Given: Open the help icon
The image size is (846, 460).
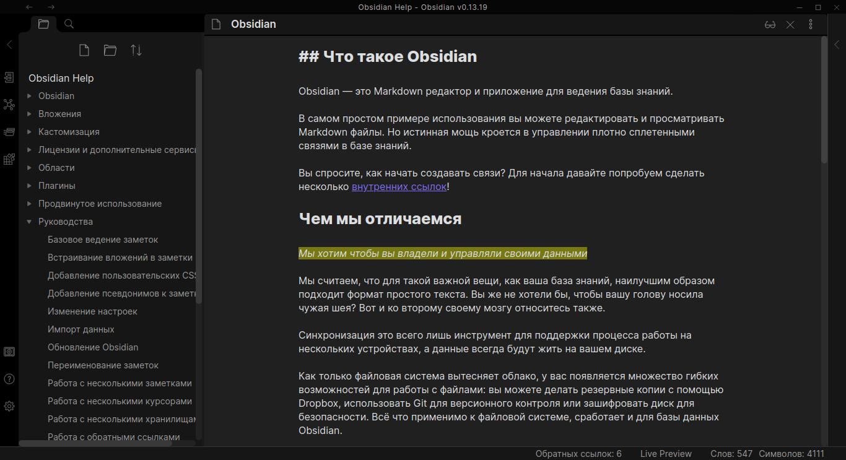Looking at the screenshot, I should [9, 379].
